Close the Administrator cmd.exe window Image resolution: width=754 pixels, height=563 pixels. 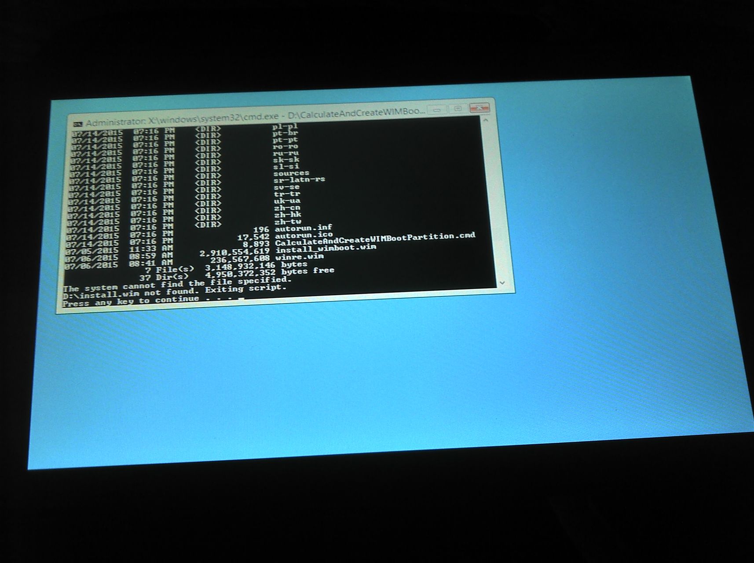click(479, 107)
